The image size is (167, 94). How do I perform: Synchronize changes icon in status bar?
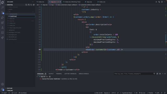(x=9, y=93)
